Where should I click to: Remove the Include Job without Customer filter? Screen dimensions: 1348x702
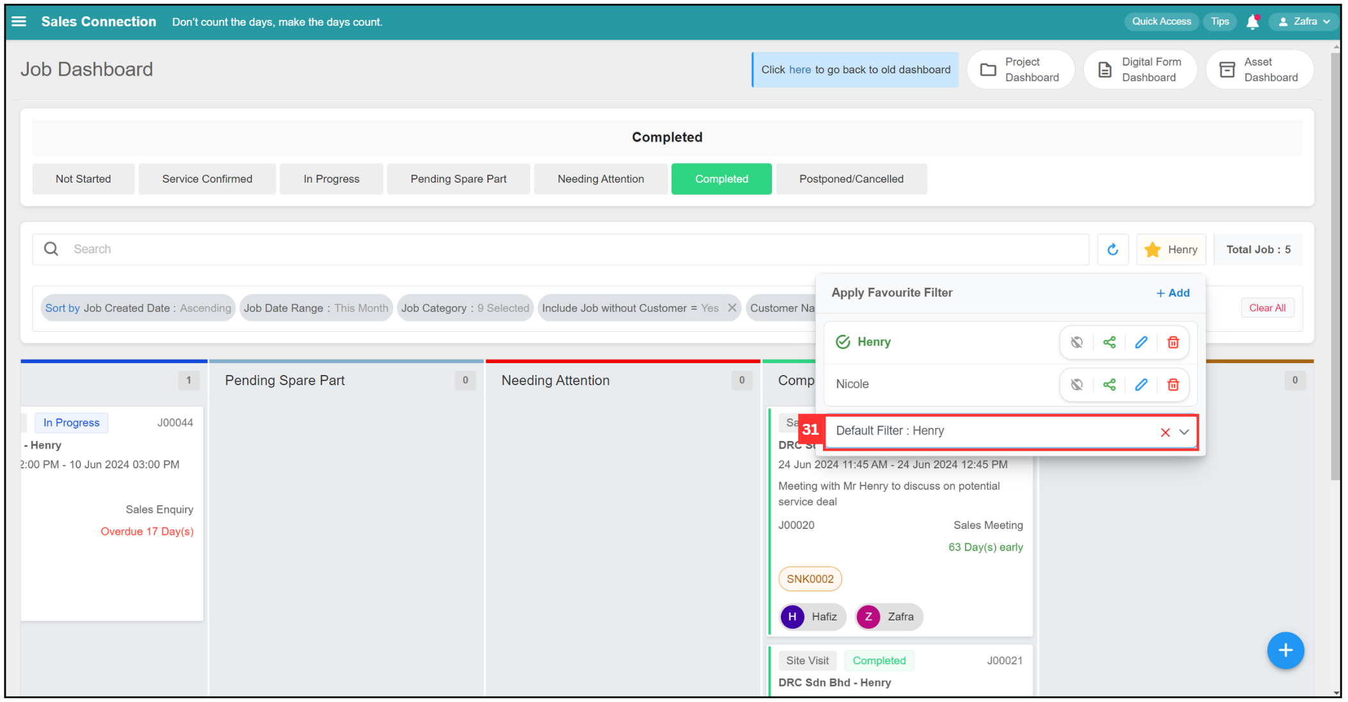[732, 308]
